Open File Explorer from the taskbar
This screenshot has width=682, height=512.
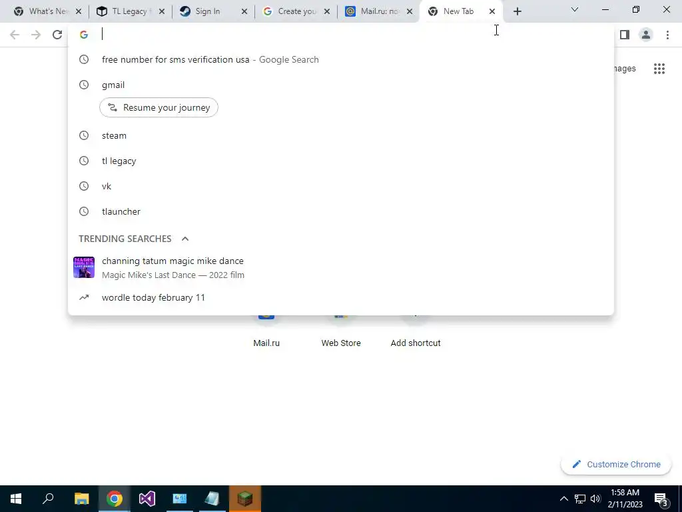[x=81, y=499]
